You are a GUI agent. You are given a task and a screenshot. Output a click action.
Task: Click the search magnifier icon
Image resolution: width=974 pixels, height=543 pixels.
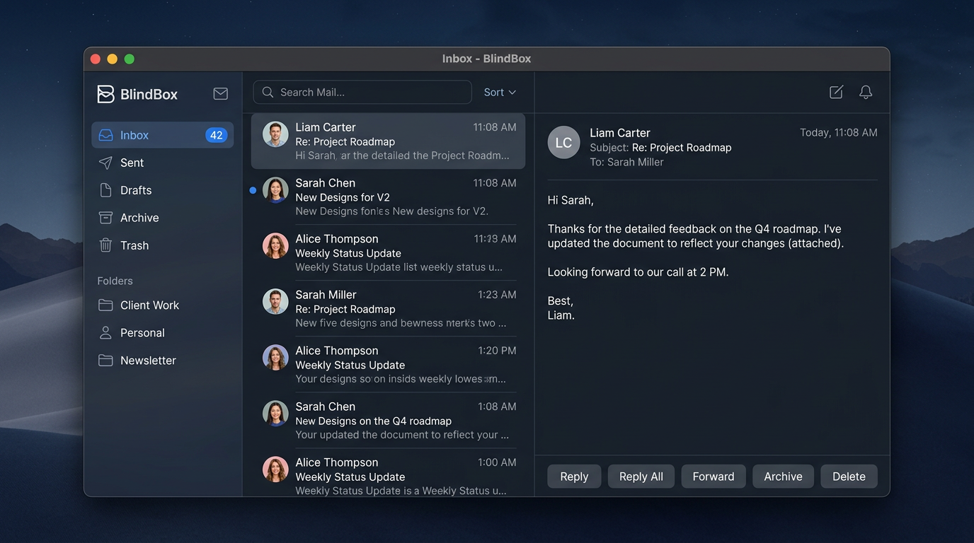[x=267, y=92]
